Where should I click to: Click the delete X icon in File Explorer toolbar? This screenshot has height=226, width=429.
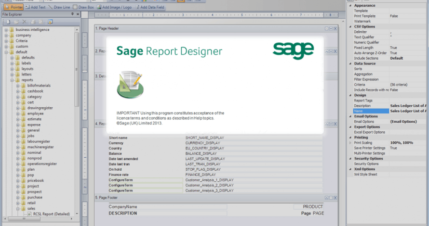click(x=25, y=22)
